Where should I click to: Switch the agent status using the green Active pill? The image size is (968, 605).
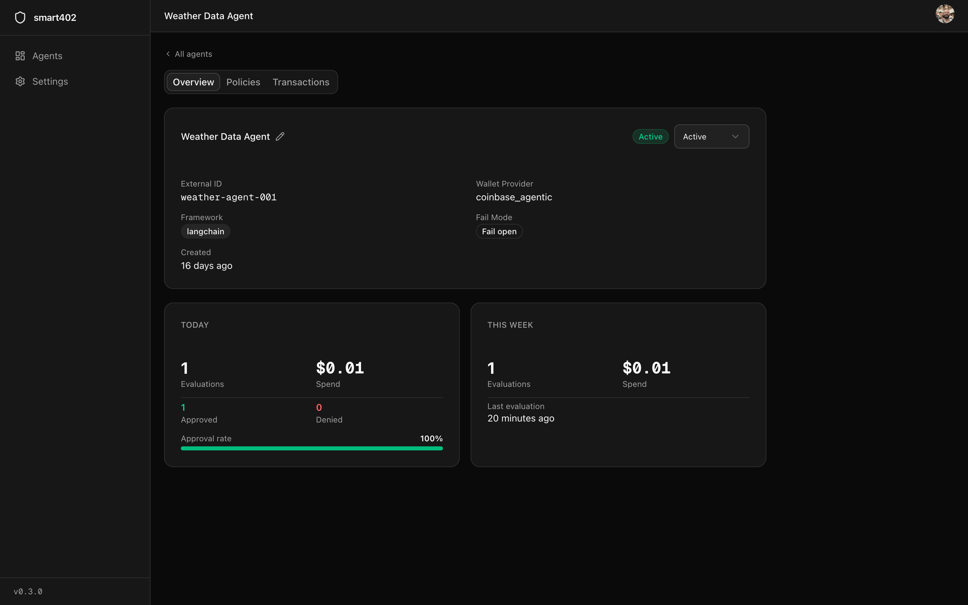pyautogui.click(x=650, y=136)
